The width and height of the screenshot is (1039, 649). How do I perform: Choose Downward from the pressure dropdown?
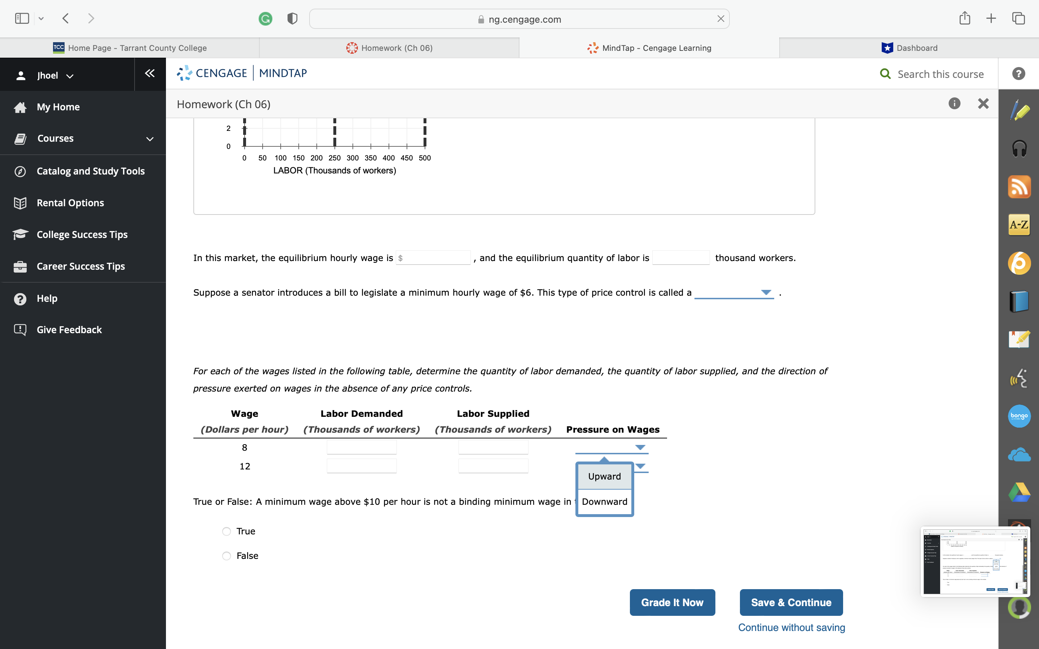pos(604,501)
